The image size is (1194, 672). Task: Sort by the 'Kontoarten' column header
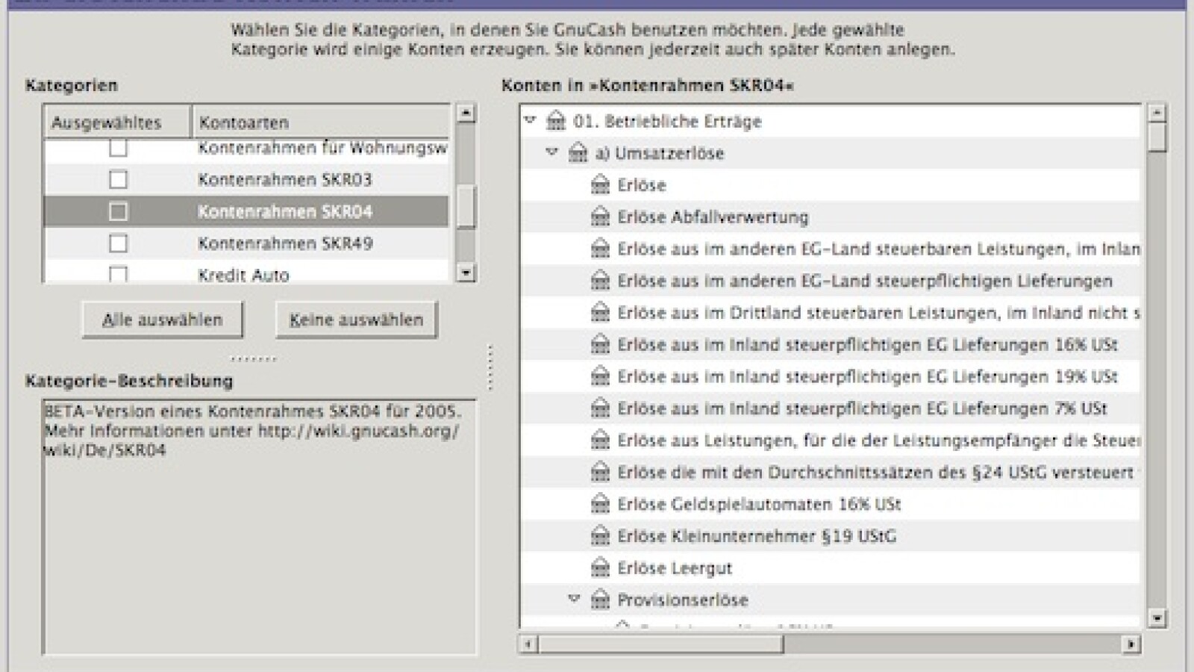click(x=321, y=122)
